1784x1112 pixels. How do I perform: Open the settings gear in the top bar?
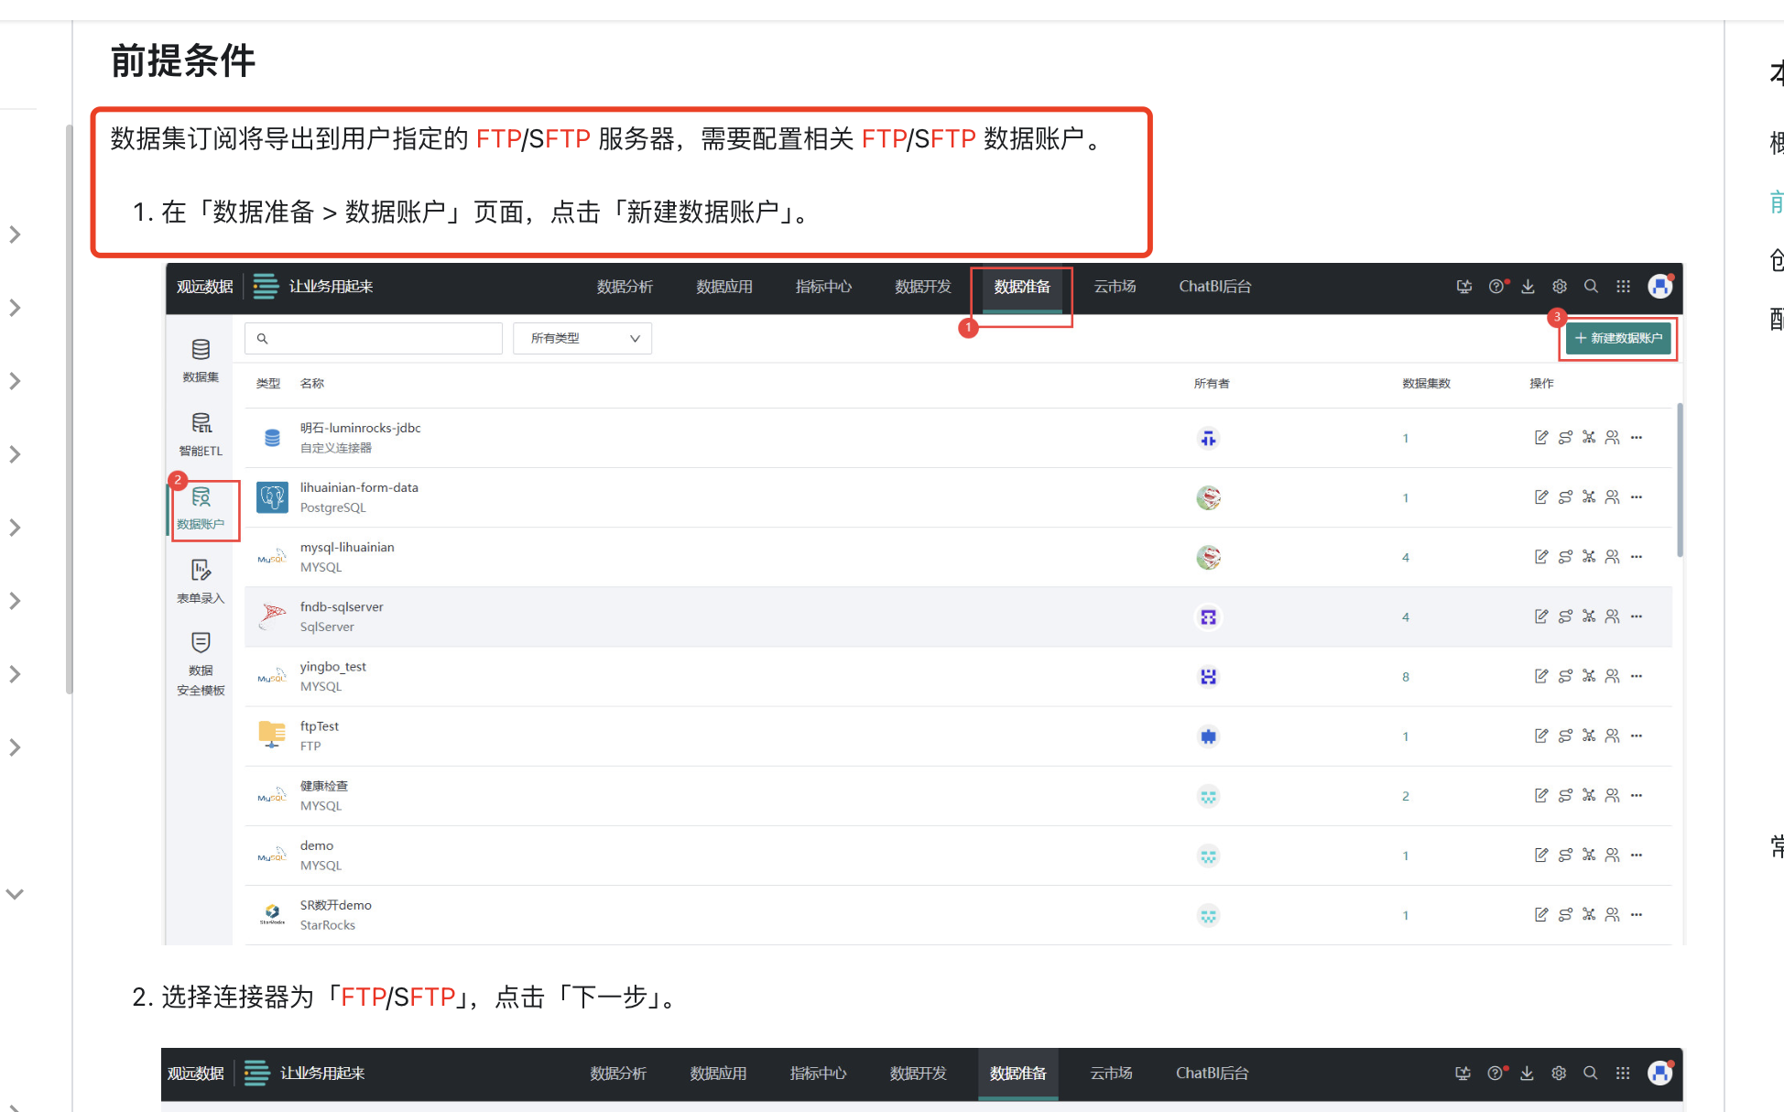tap(1559, 286)
